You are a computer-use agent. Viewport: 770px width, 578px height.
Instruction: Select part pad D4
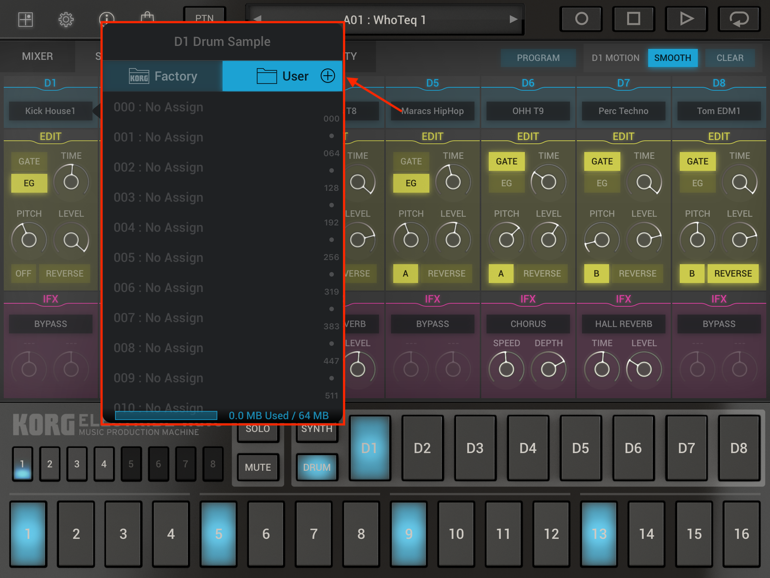(x=528, y=448)
